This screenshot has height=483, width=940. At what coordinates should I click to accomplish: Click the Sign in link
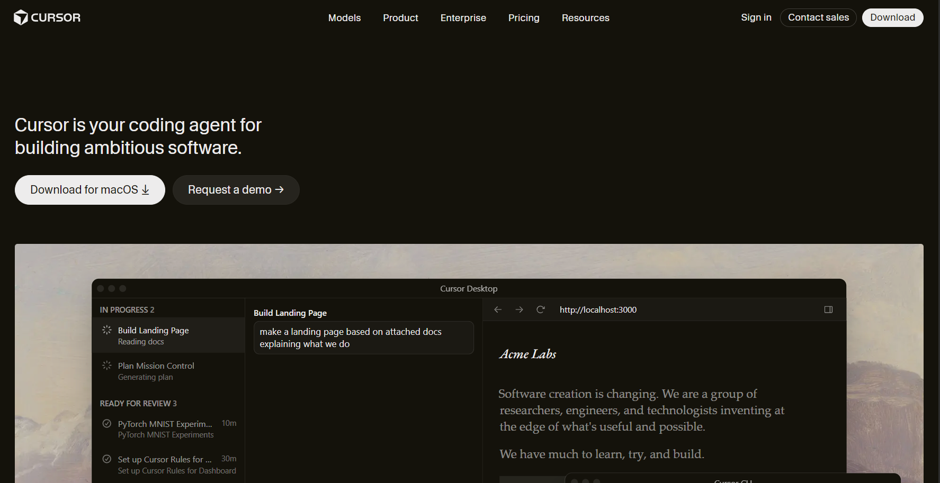tap(756, 17)
